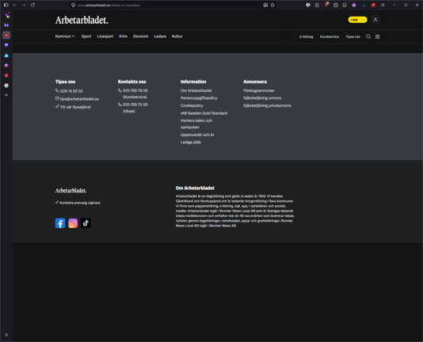Expand the Kommun dropdown menu
The width and height of the screenshot is (423, 342).
pyautogui.click(x=65, y=36)
